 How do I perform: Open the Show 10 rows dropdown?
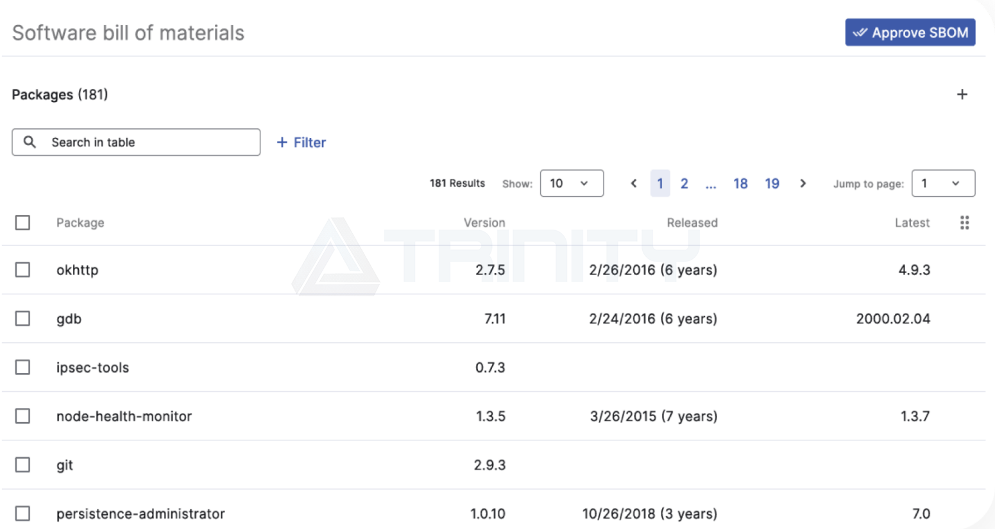tap(572, 183)
